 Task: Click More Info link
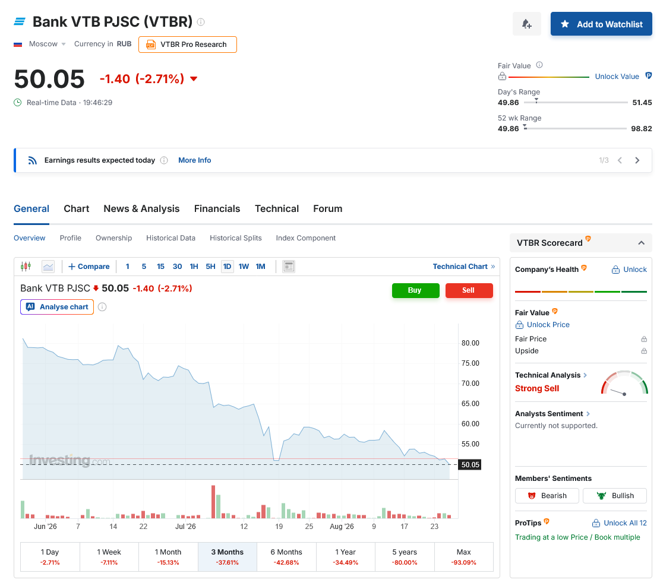[194, 160]
